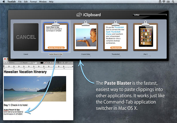Click the Apple Thunderbolt Display link text
This screenshot has width=177, height=123.
tap(113, 33)
